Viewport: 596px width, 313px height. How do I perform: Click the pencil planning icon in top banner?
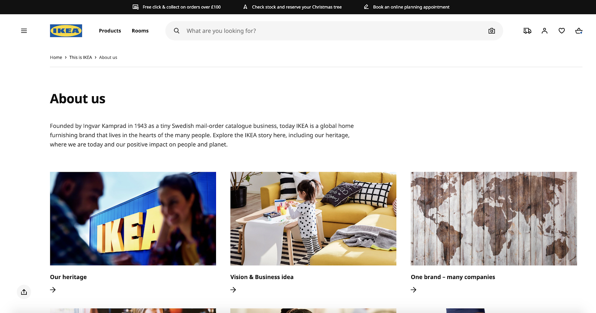click(366, 7)
